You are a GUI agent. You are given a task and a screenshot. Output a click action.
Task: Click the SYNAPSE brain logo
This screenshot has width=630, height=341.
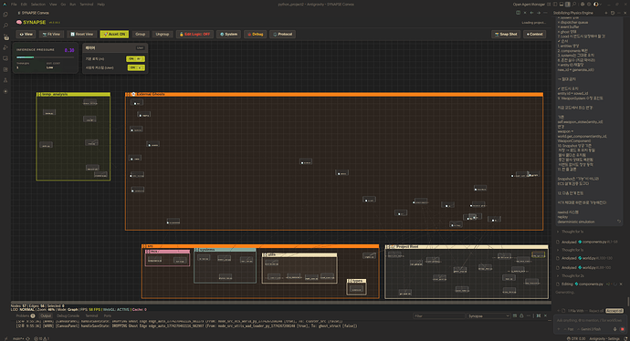tap(19, 23)
